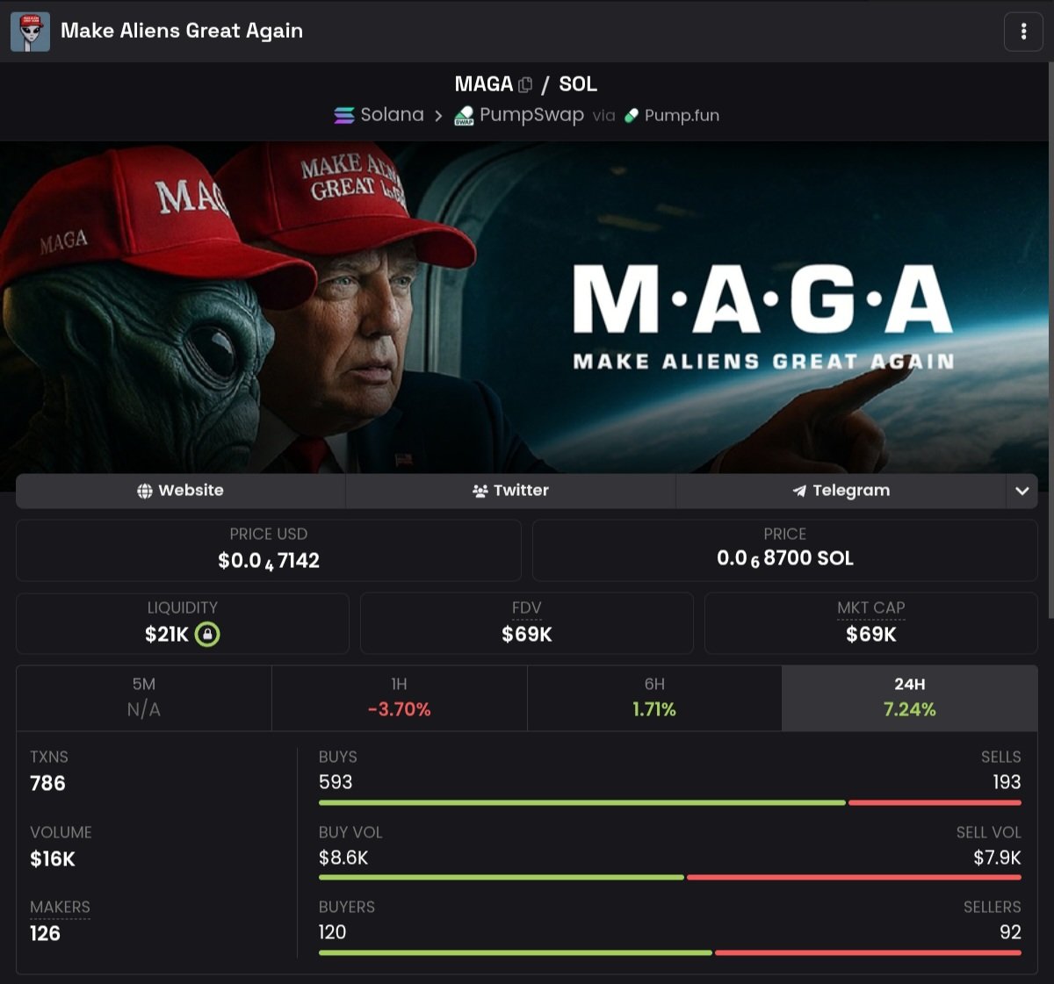Click the globe icon on Website
1054x984 pixels.
tap(145, 491)
